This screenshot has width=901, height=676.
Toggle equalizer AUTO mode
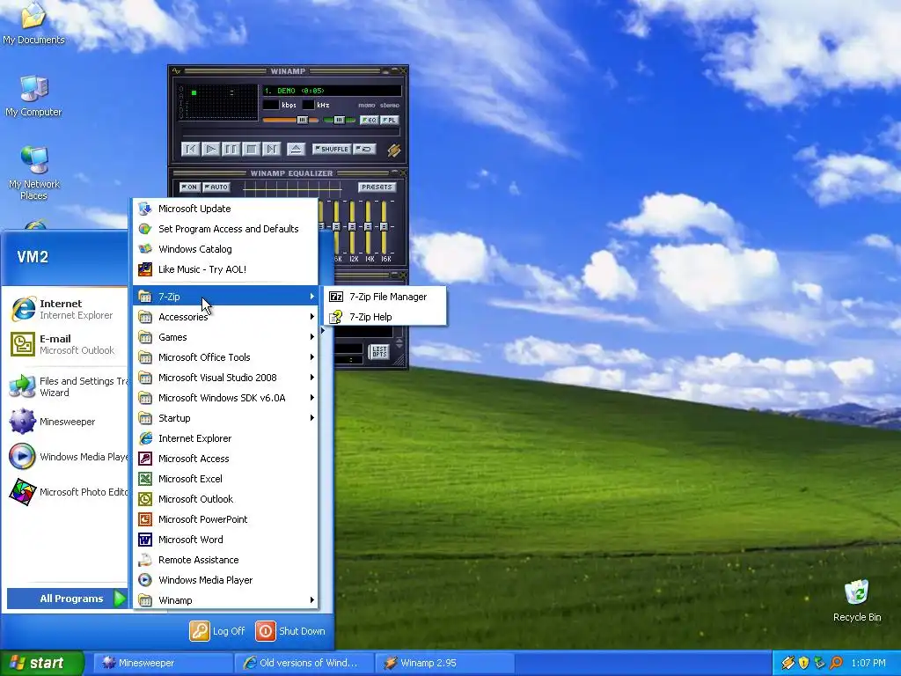click(216, 187)
